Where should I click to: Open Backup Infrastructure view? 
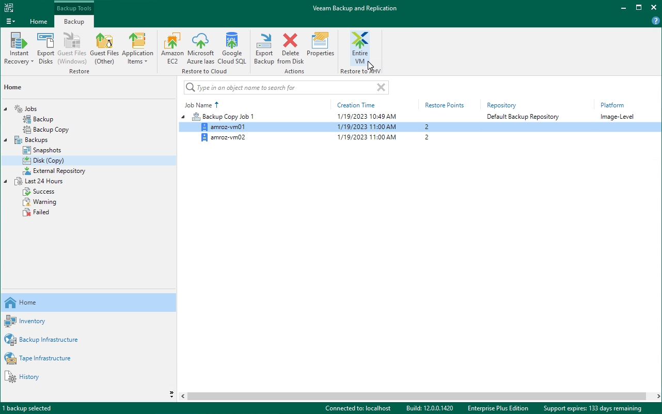click(88, 340)
